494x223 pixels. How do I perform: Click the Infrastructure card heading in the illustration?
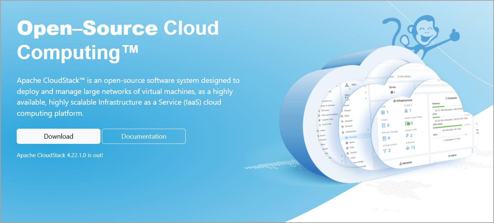pyautogui.click(x=403, y=100)
